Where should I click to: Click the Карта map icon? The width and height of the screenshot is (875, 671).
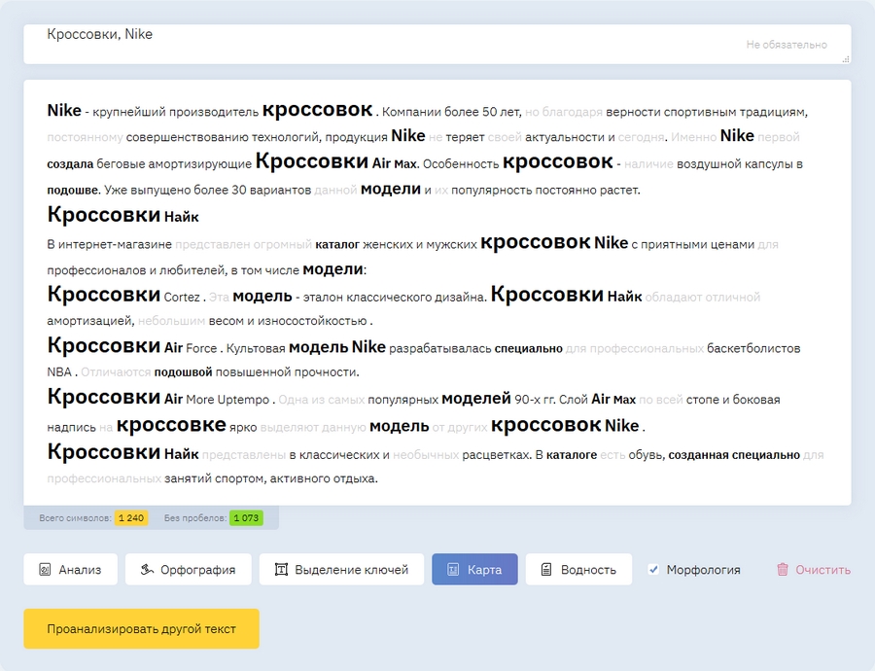point(453,570)
